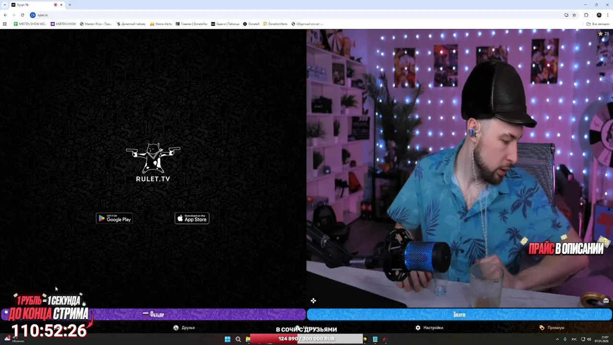This screenshot has width=613, height=345.
Task: Open the Обратный отсчет bookmark
Action: (x=307, y=23)
